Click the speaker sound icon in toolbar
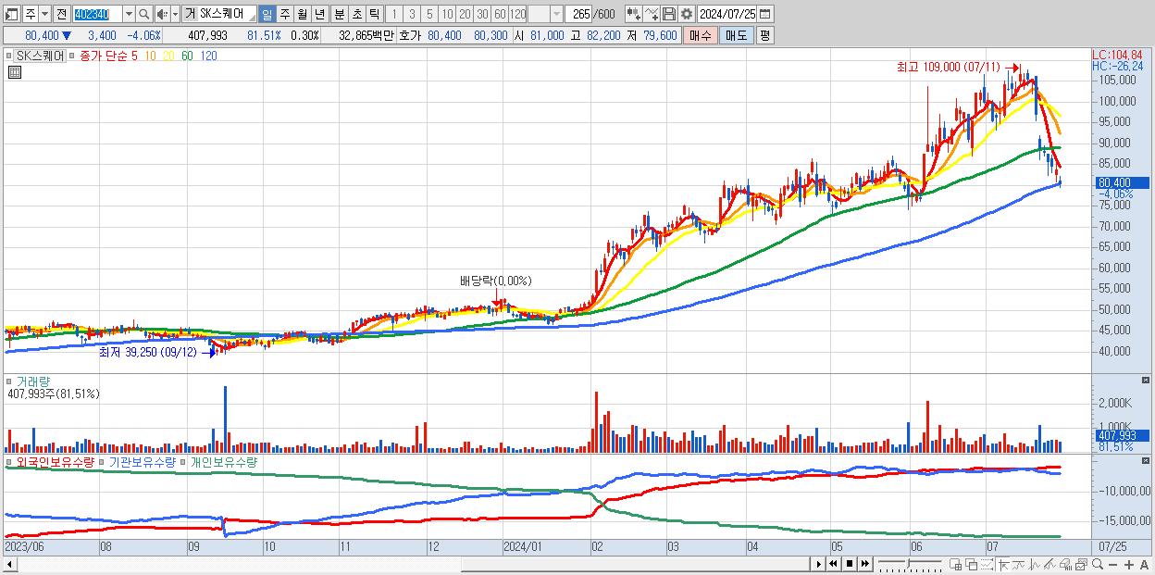 coord(161,15)
